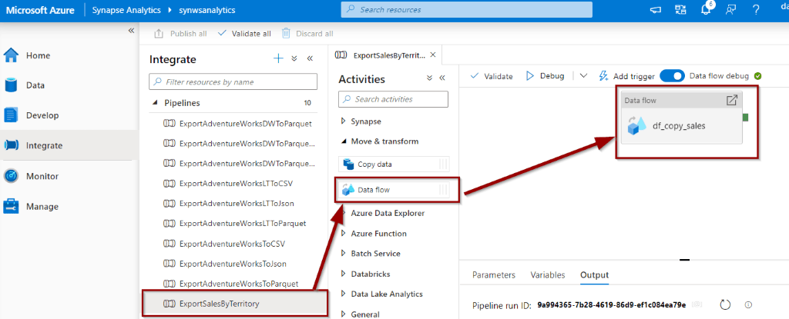This screenshot has width=789, height=319.
Task: Click the Validate all button
Action: [244, 34]
